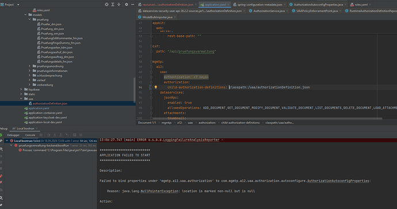This screenshot has width=397, height=209.
Task: Click Step Over icon in debugger toolbar
Action: pyautogui.click(x=48, y=135)
